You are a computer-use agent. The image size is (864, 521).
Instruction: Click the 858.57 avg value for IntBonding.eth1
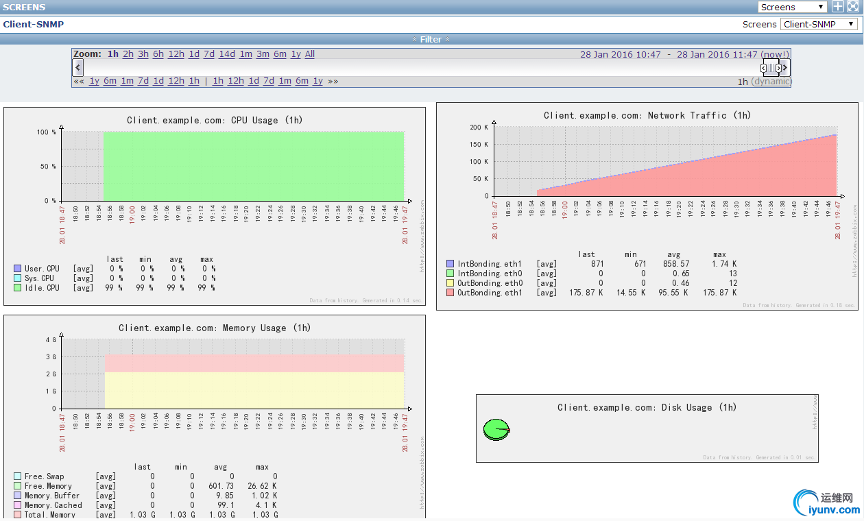click(x=676, y=264)
